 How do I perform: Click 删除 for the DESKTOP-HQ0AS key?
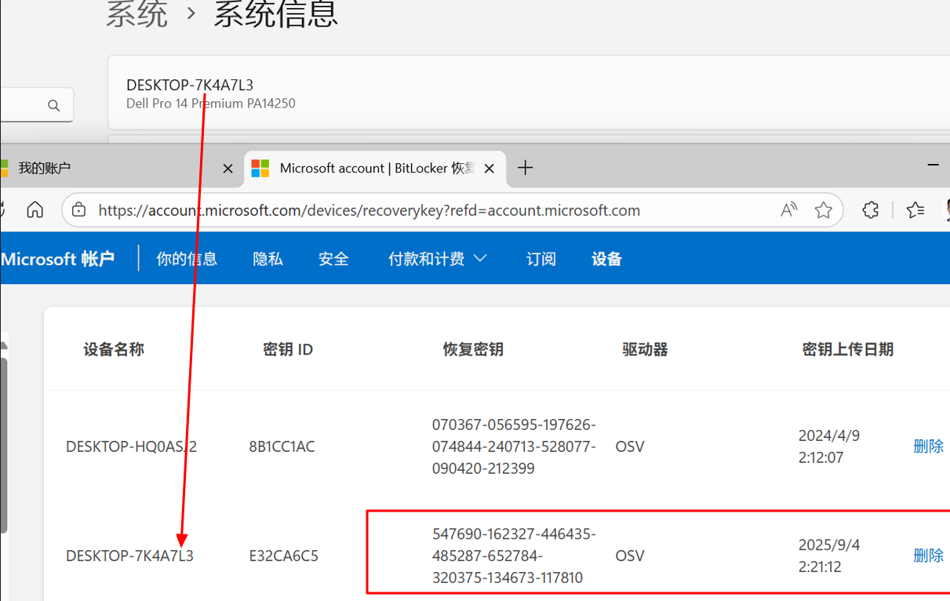[928, 445]
